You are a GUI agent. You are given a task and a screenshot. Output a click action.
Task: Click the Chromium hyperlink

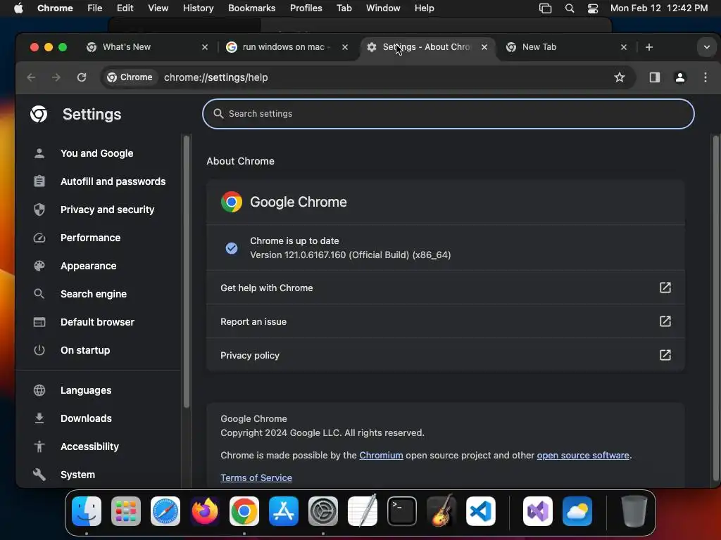click(381, 455)
